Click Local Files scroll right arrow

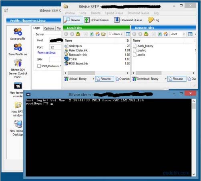coord(127,73)
